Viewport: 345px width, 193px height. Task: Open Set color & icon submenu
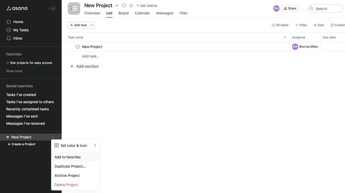point(75,146)
